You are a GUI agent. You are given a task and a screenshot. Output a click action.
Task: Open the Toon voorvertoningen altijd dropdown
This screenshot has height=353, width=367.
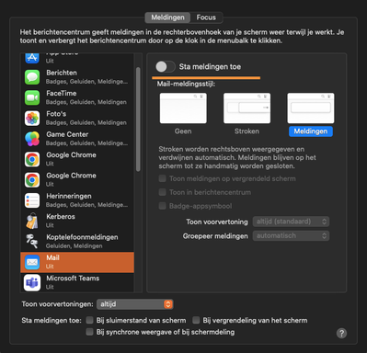(135, 304)
